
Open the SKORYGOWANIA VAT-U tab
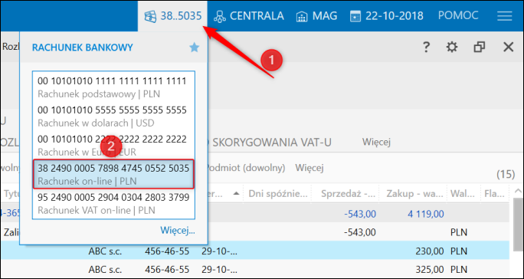272,142
